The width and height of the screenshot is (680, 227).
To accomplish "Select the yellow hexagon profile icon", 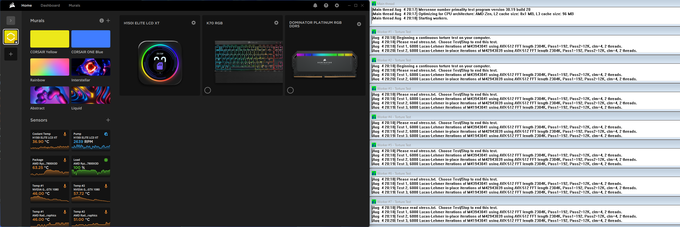I will pos(11,37).
